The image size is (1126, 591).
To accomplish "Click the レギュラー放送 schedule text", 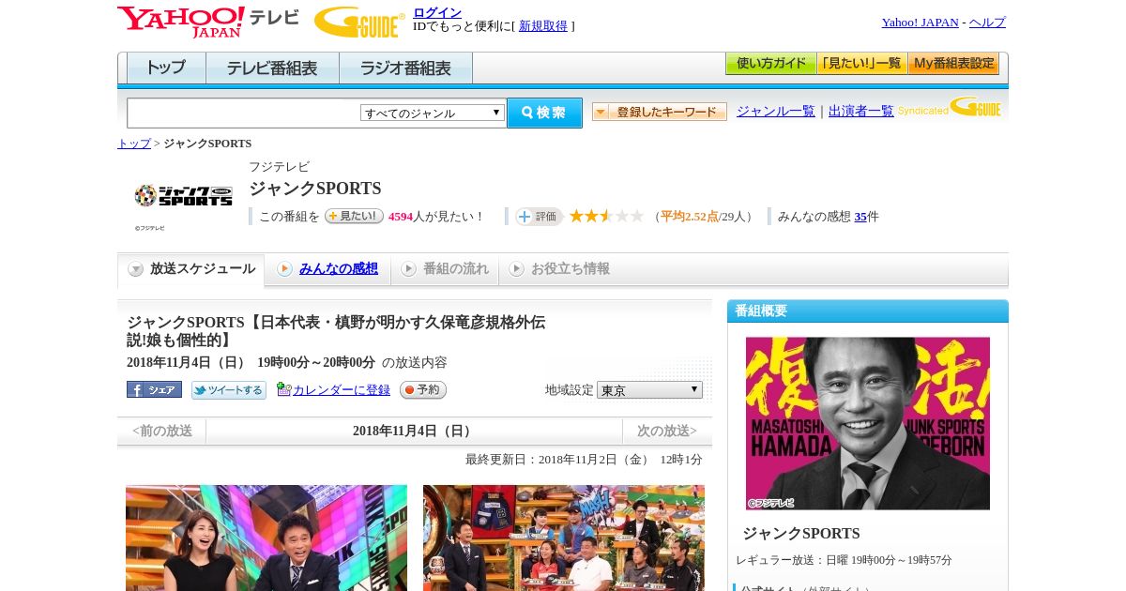I will click(844, 560).
